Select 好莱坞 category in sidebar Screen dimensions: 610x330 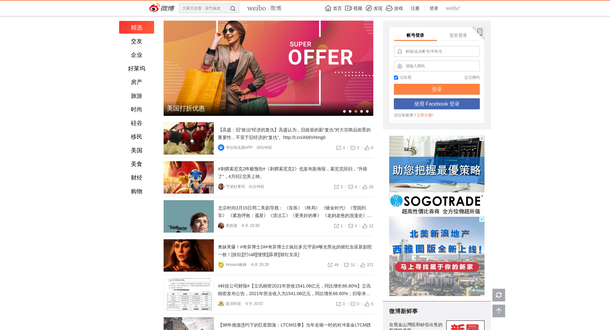137,69
